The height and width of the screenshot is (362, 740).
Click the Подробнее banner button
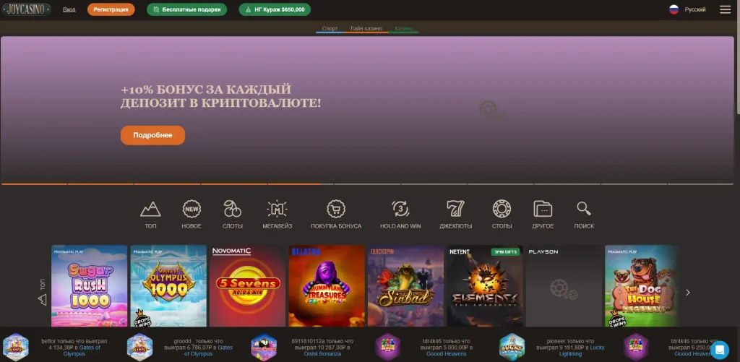tap(153, 135)
